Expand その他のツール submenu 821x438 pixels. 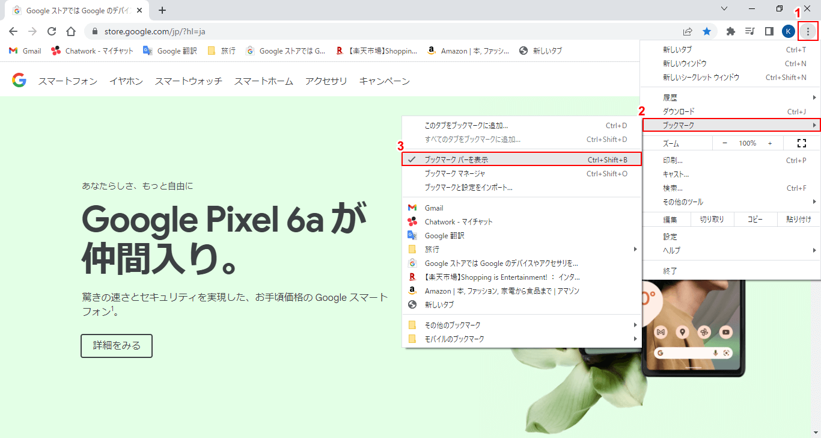click(x=731, y=202)
